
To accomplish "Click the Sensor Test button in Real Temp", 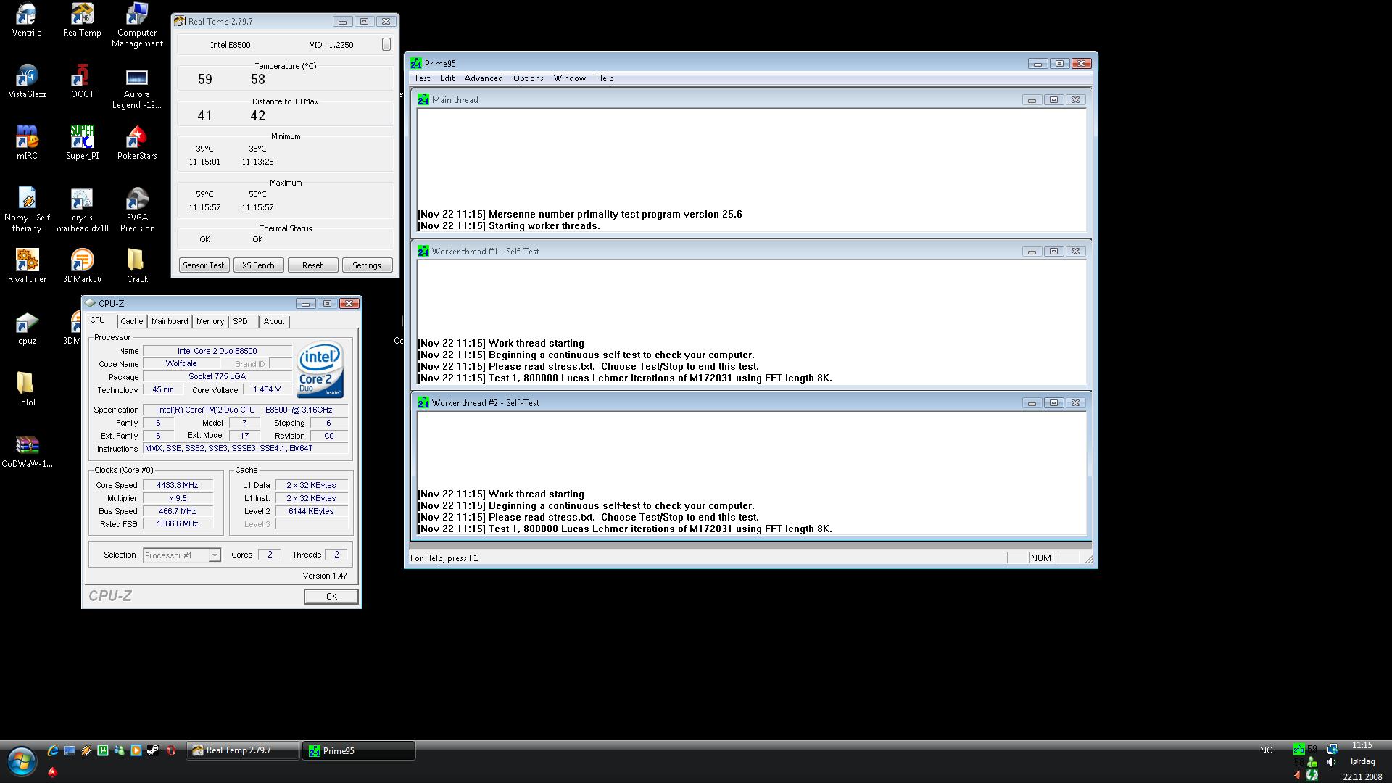I will (203, 265).
